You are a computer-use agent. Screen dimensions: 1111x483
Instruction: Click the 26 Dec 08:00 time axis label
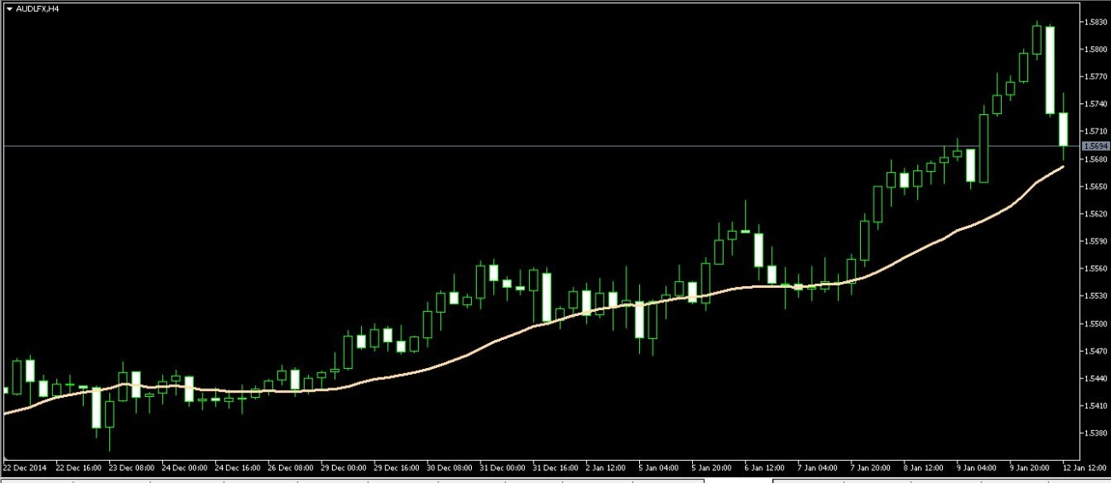click(290, 468)
